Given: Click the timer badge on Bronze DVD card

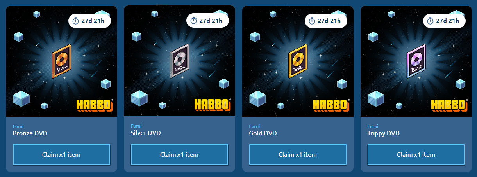Looking at the screenshot, I should [89, 21].
